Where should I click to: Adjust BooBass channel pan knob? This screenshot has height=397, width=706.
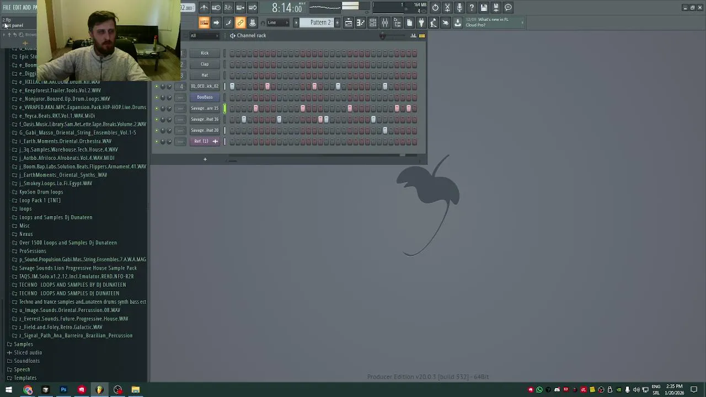163,98
